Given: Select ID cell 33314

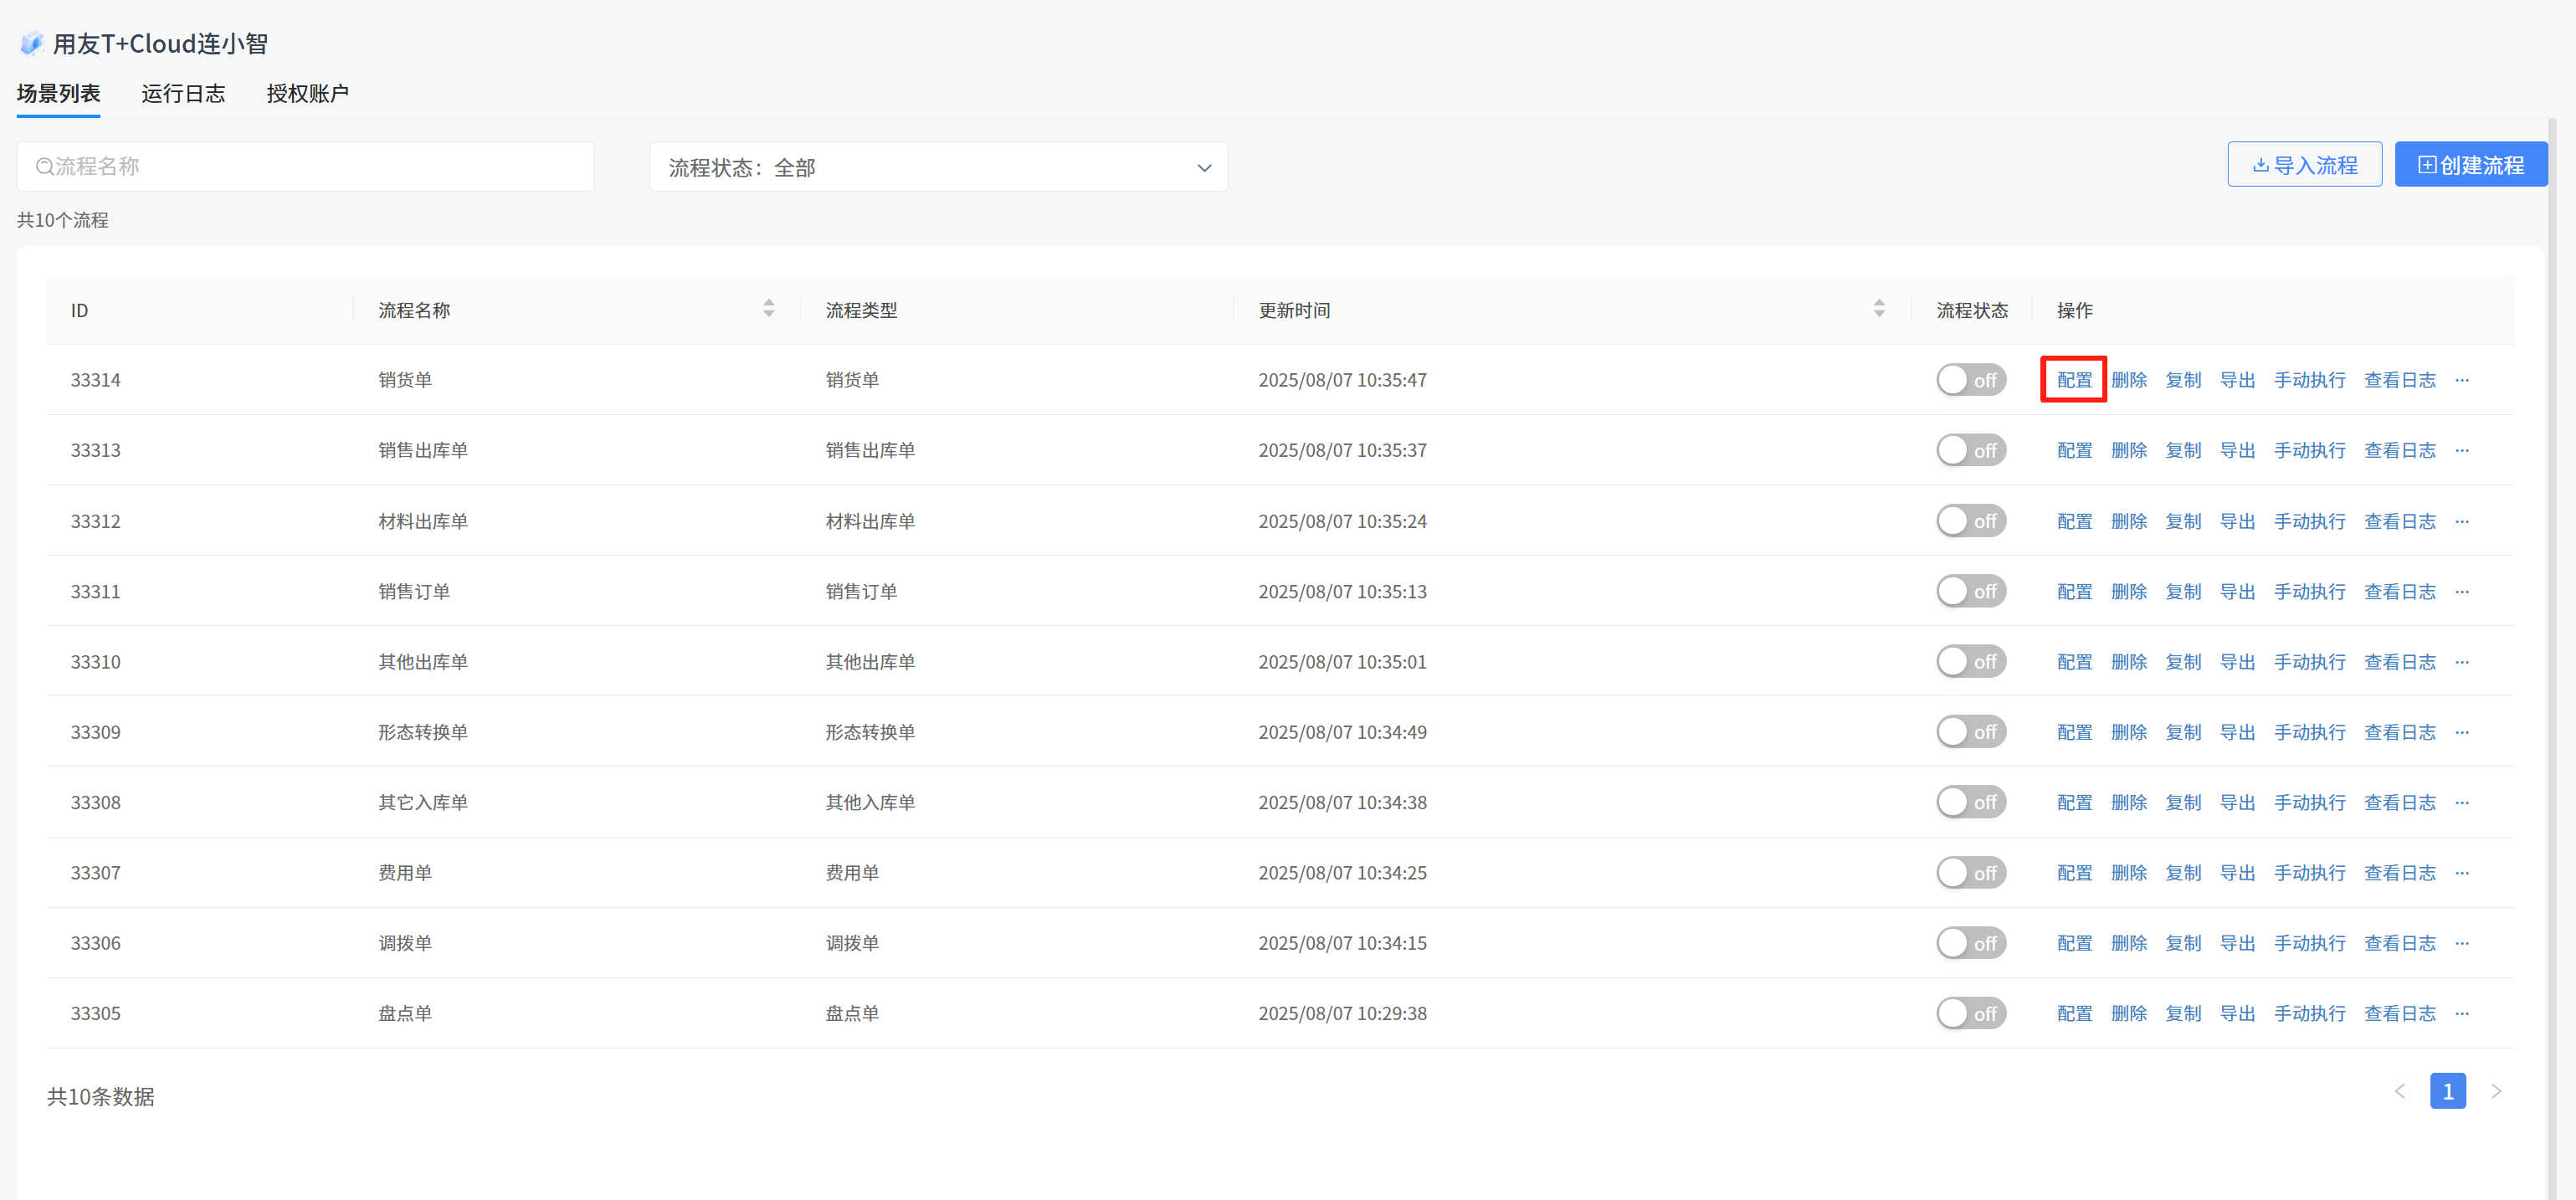Looking at the screenshot, I should 95,380.
